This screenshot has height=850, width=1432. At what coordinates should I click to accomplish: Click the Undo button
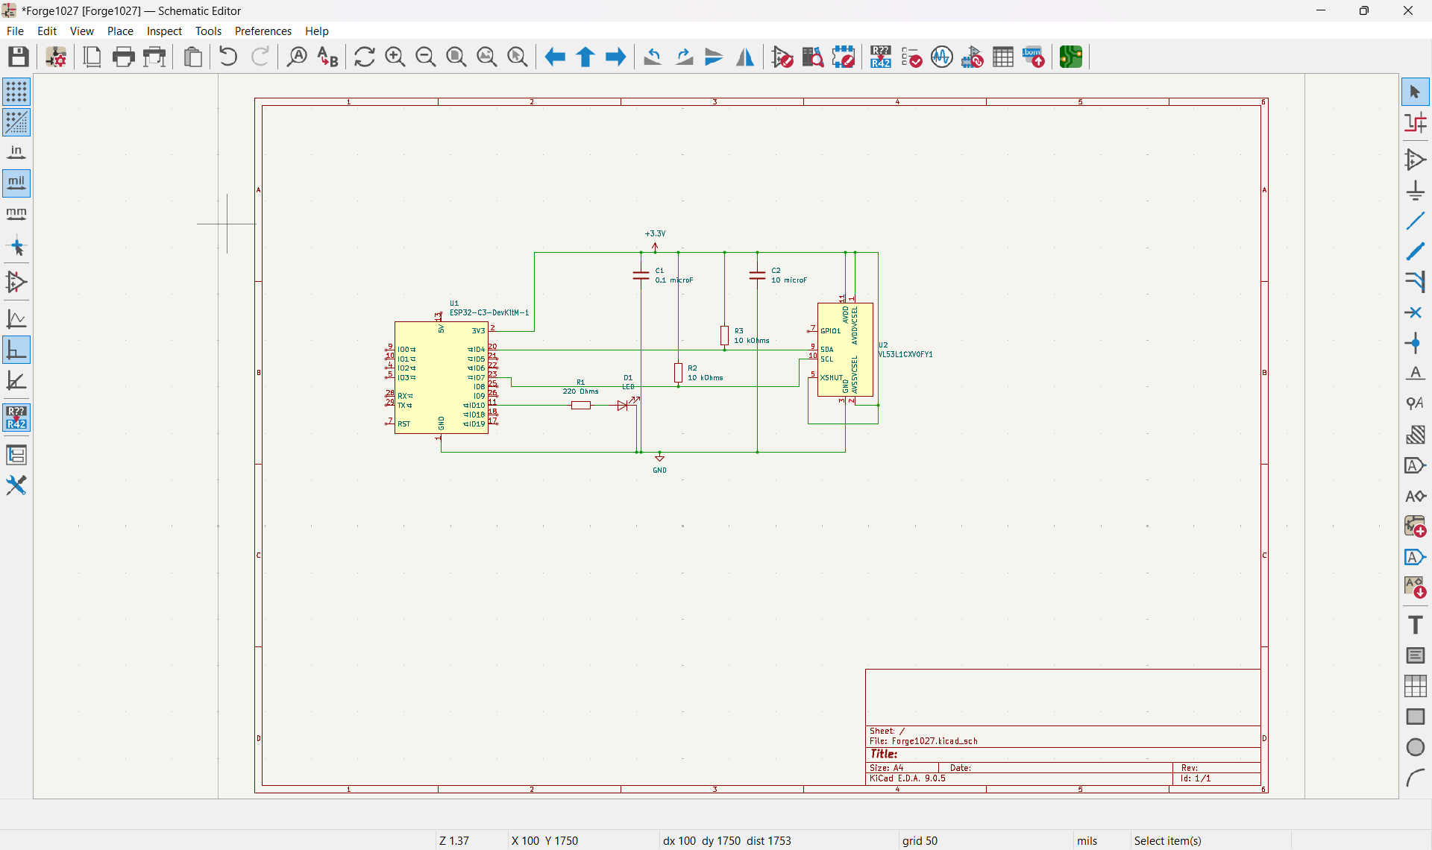[x=228, y=57]
